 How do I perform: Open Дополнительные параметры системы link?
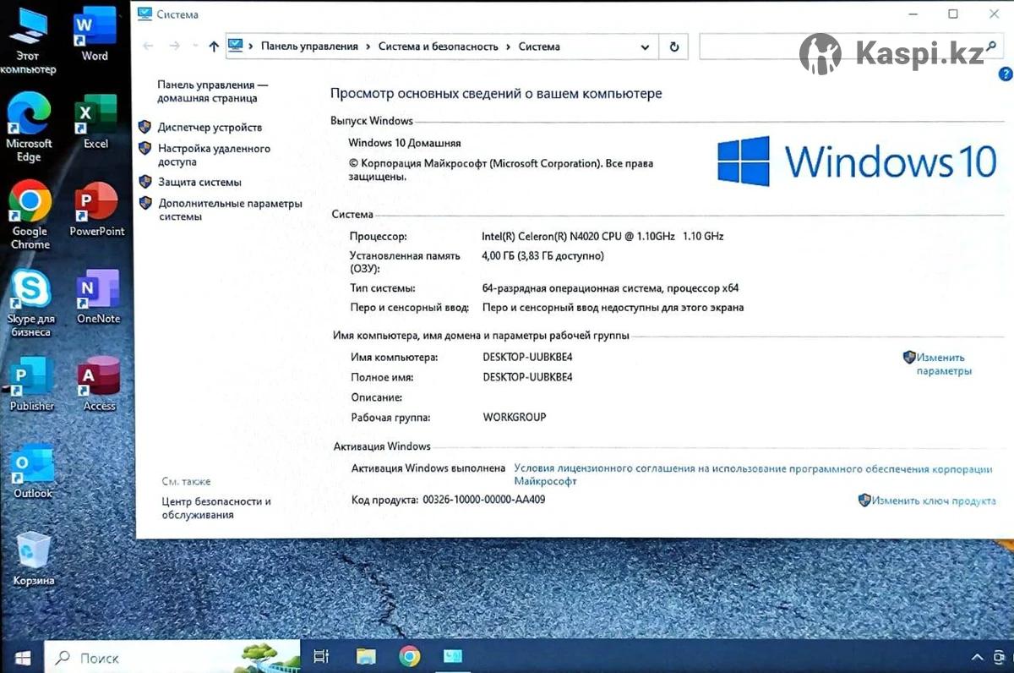pyautogui.click(x=230, y=210)
